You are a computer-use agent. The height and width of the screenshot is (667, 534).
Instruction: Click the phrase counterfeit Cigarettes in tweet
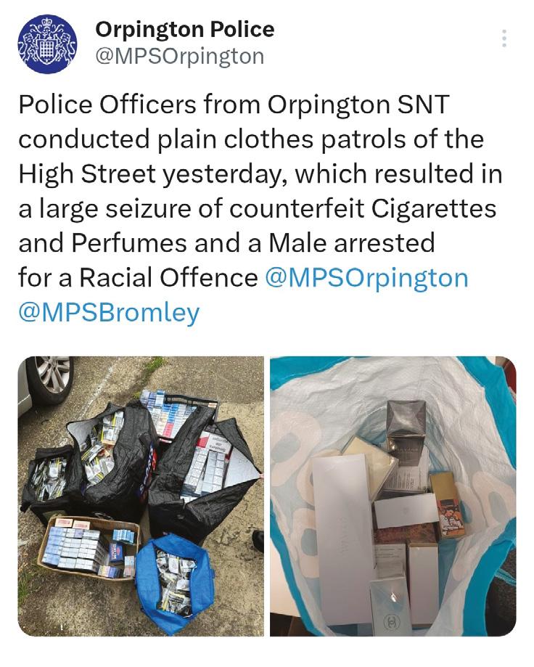(x=363, y=208)
